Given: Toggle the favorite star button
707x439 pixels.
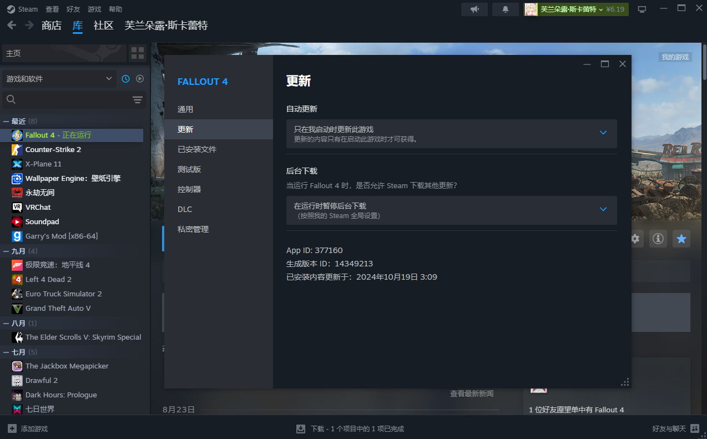Looking at the screenshot, I should tap(681, 239).
